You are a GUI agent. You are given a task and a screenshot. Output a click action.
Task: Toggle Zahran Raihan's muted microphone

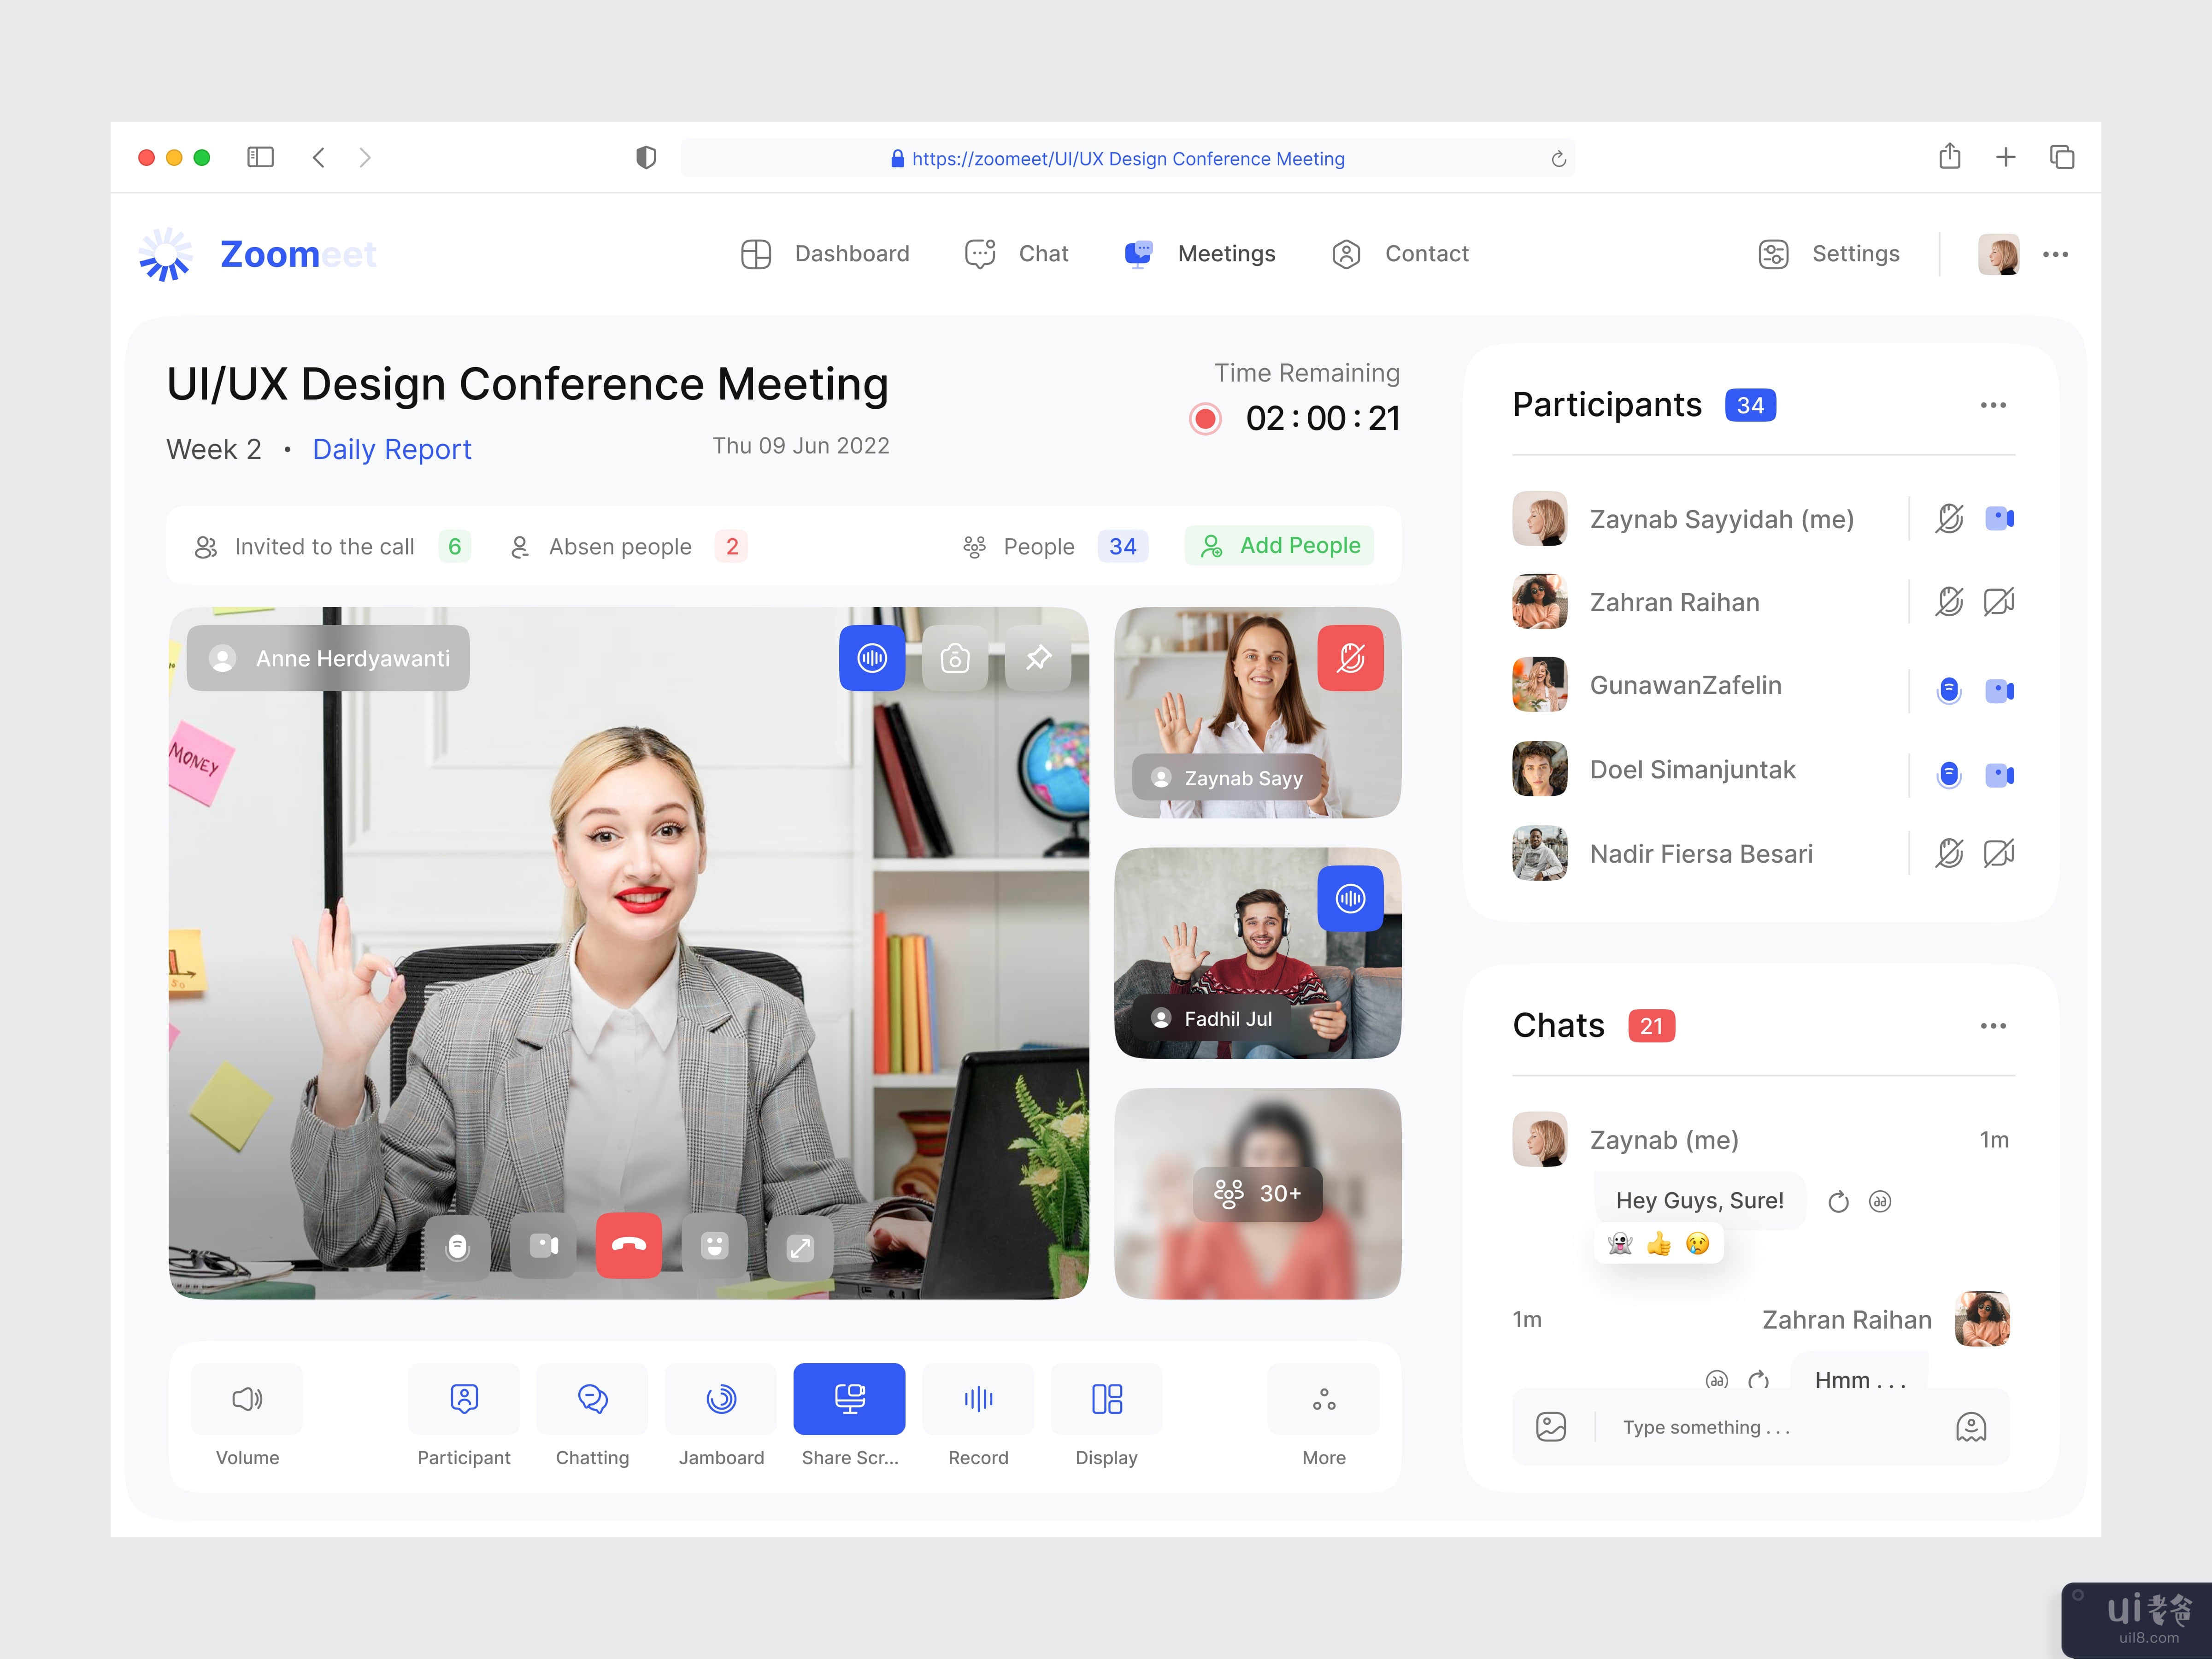click(x=1949, y=602)
